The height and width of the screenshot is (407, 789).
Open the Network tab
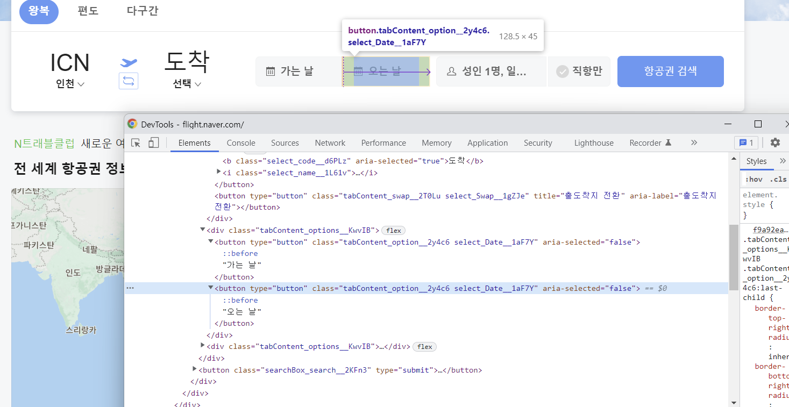click(330, 143)
